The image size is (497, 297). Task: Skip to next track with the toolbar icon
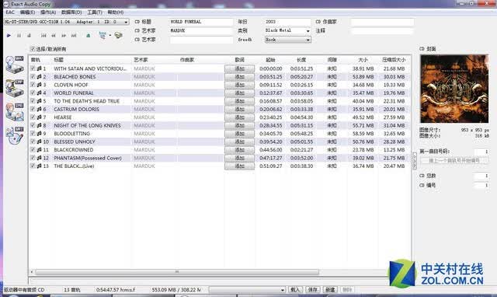[x=74, y=36]
